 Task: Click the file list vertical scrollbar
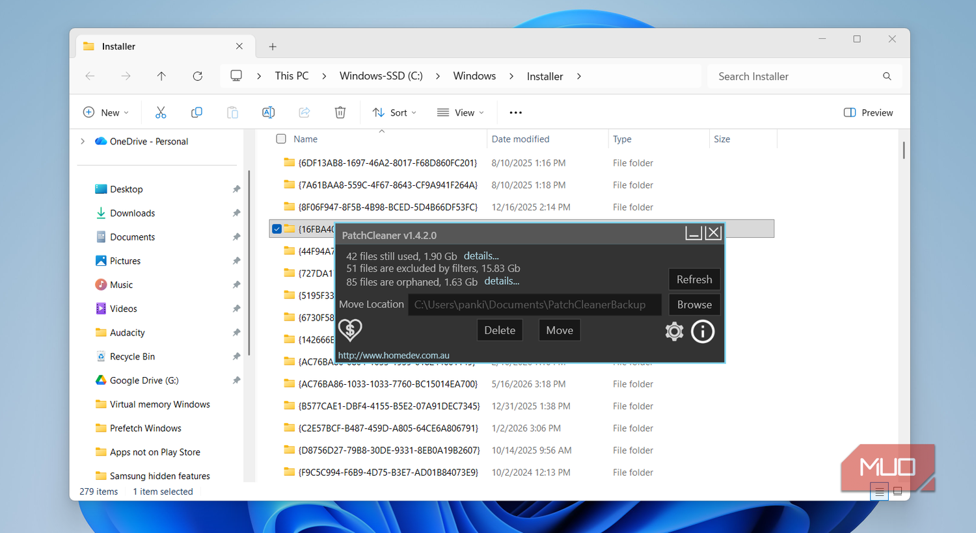[x=903, y=150]
